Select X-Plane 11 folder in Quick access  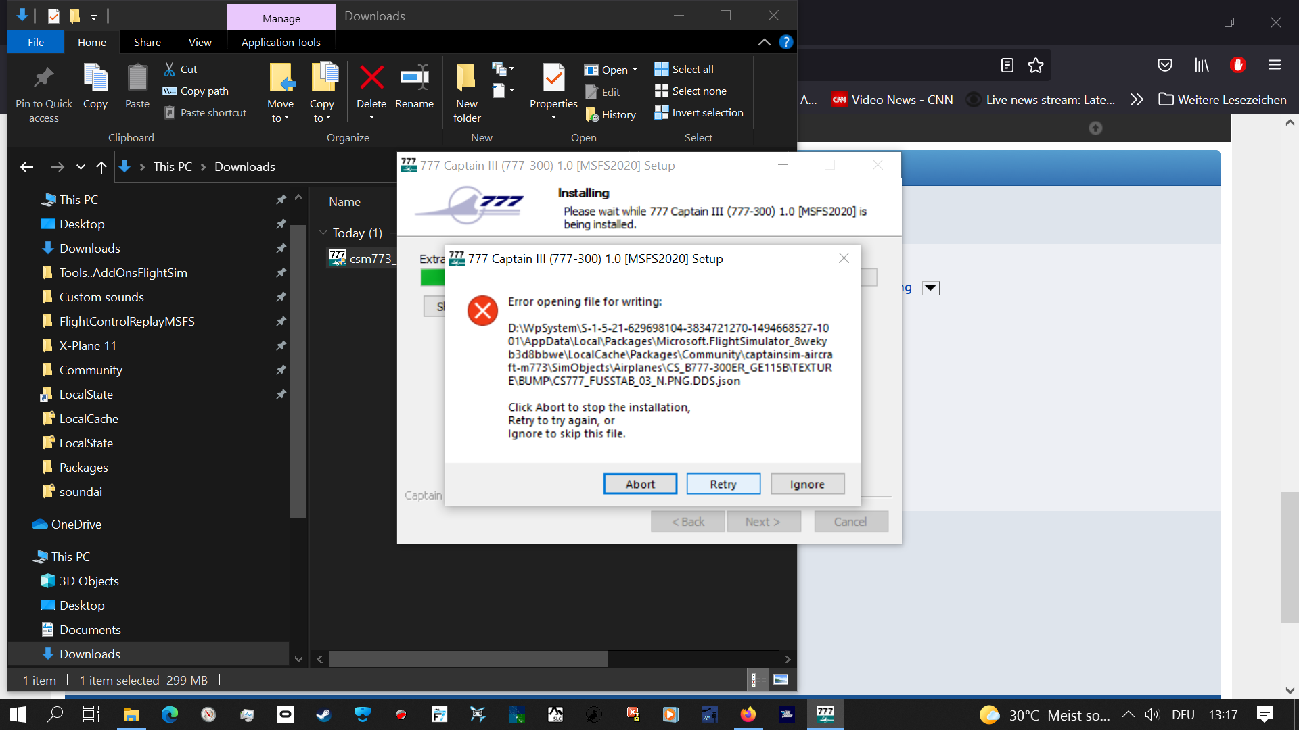pyautogui.click(x=88, y=345)
